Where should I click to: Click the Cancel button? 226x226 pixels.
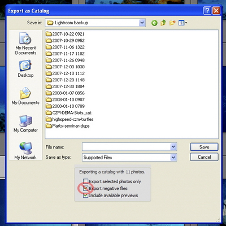[x=204, y=157]
